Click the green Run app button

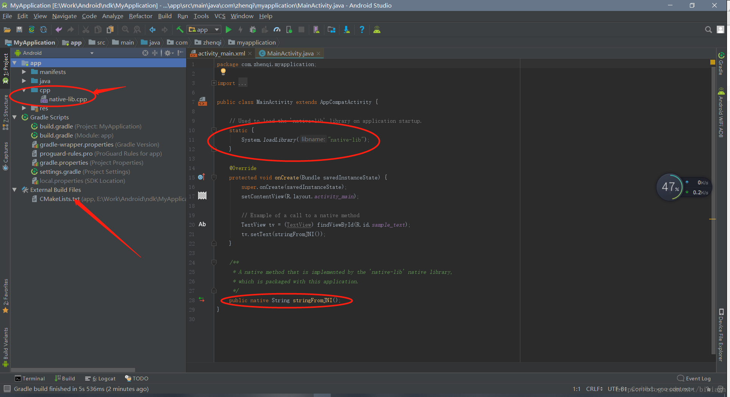tap(228, 29)
